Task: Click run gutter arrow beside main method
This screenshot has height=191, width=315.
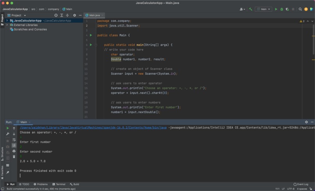Action: 91,45
